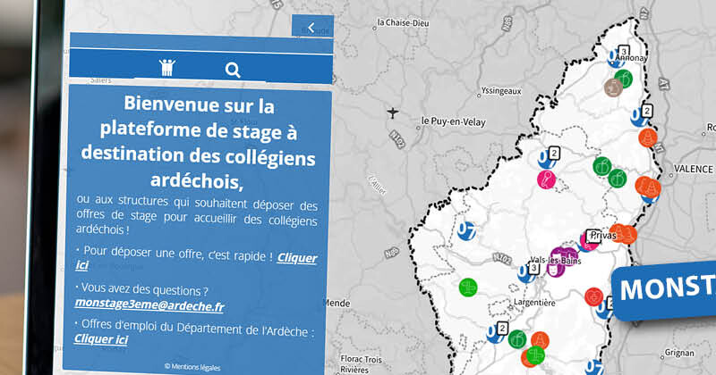This screenshot has height=375, width=716.
Task: Click the airplane icon near le Puy-en-Velay
Action: tap(394, 112)
